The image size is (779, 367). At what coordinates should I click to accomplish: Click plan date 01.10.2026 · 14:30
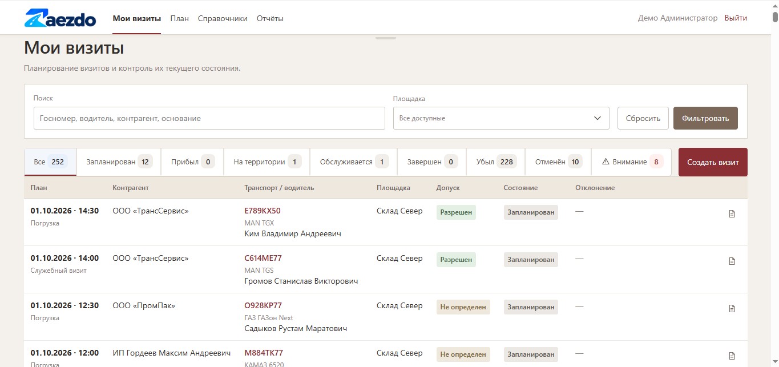[x=64, y=211]
